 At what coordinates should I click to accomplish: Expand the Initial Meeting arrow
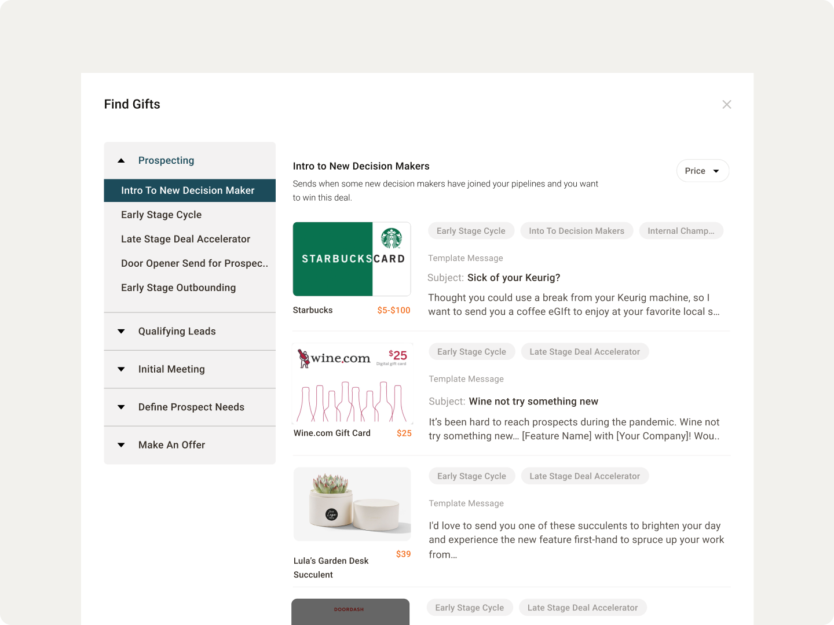pyautogui.click(x=121, y=369)
